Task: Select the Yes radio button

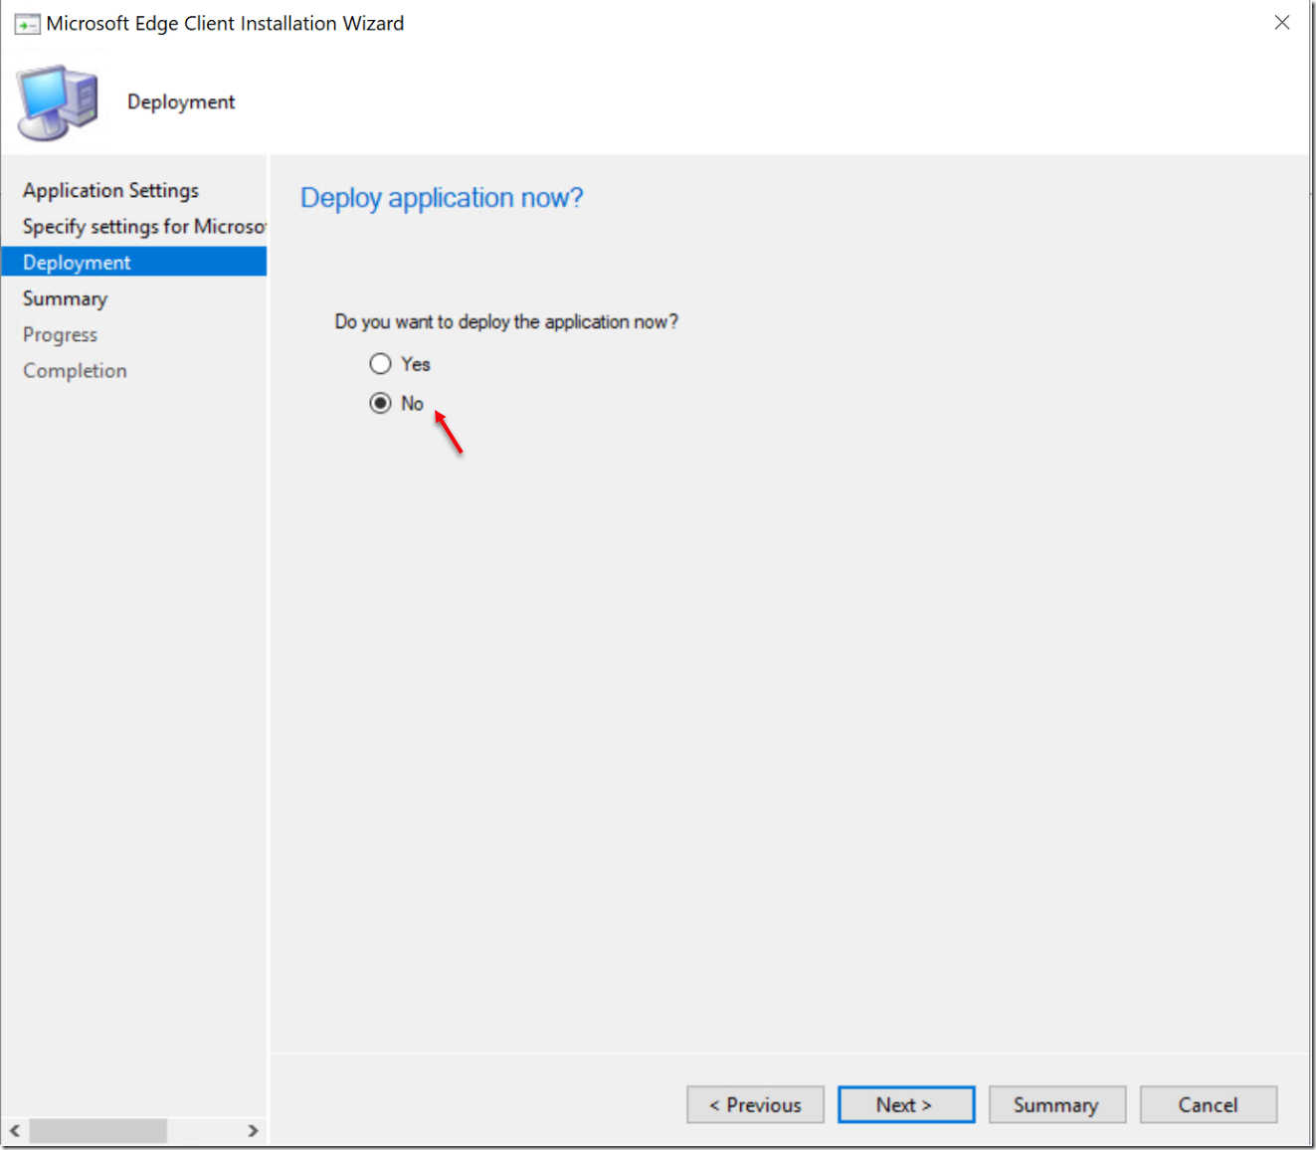Action: click(x=380, y=363)
